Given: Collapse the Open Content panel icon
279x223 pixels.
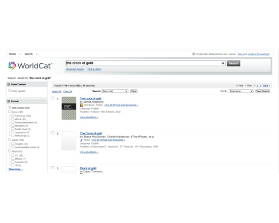Looking at the screenshot, I should 9,84.
